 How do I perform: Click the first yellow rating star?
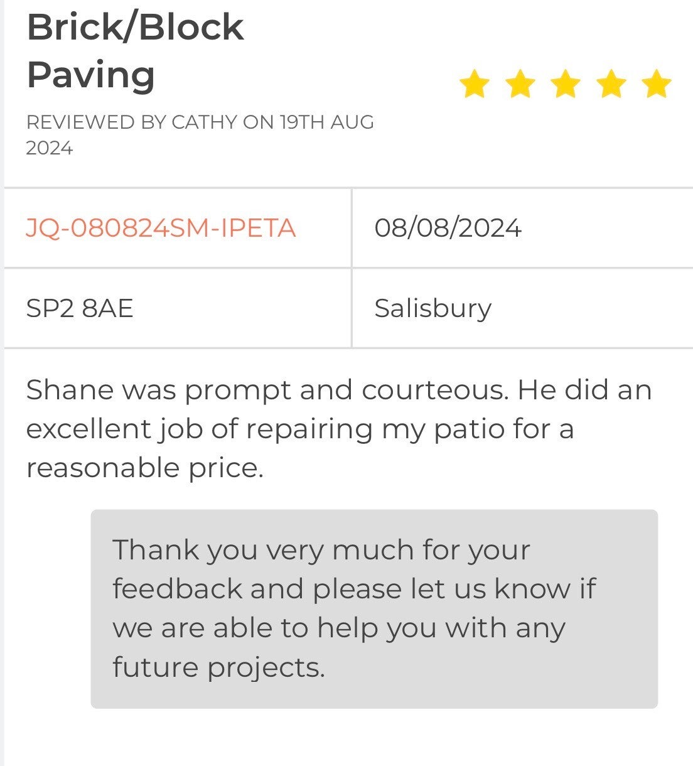click(x=475, y=84)
